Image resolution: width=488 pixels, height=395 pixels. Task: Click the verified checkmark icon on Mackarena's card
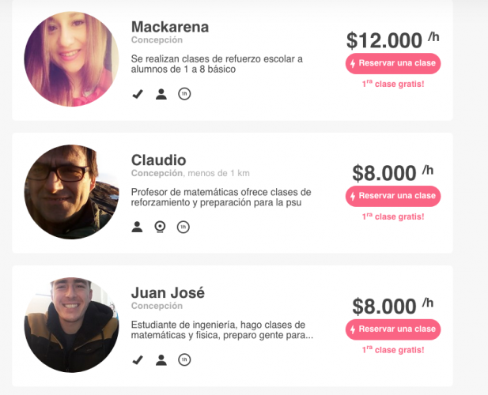138,94
